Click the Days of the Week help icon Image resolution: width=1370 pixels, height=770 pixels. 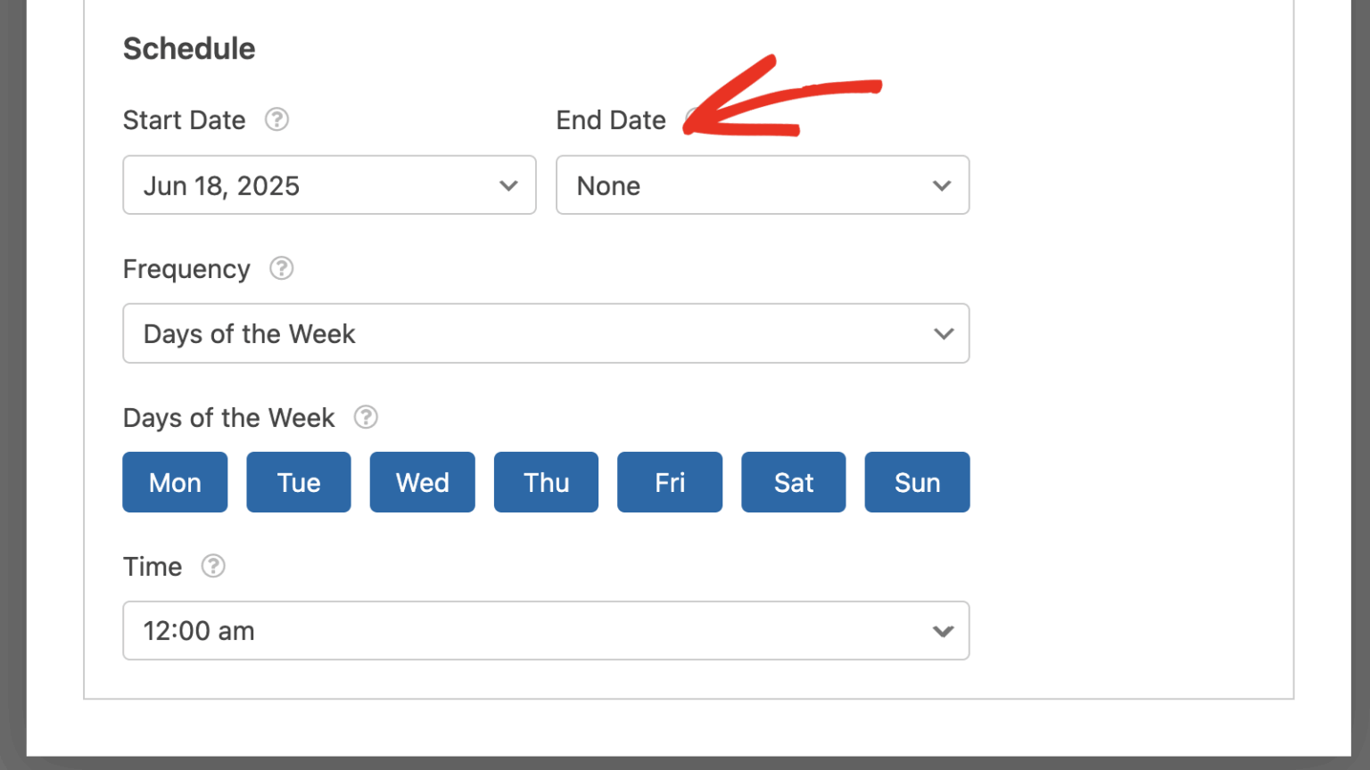pos(366,417)
